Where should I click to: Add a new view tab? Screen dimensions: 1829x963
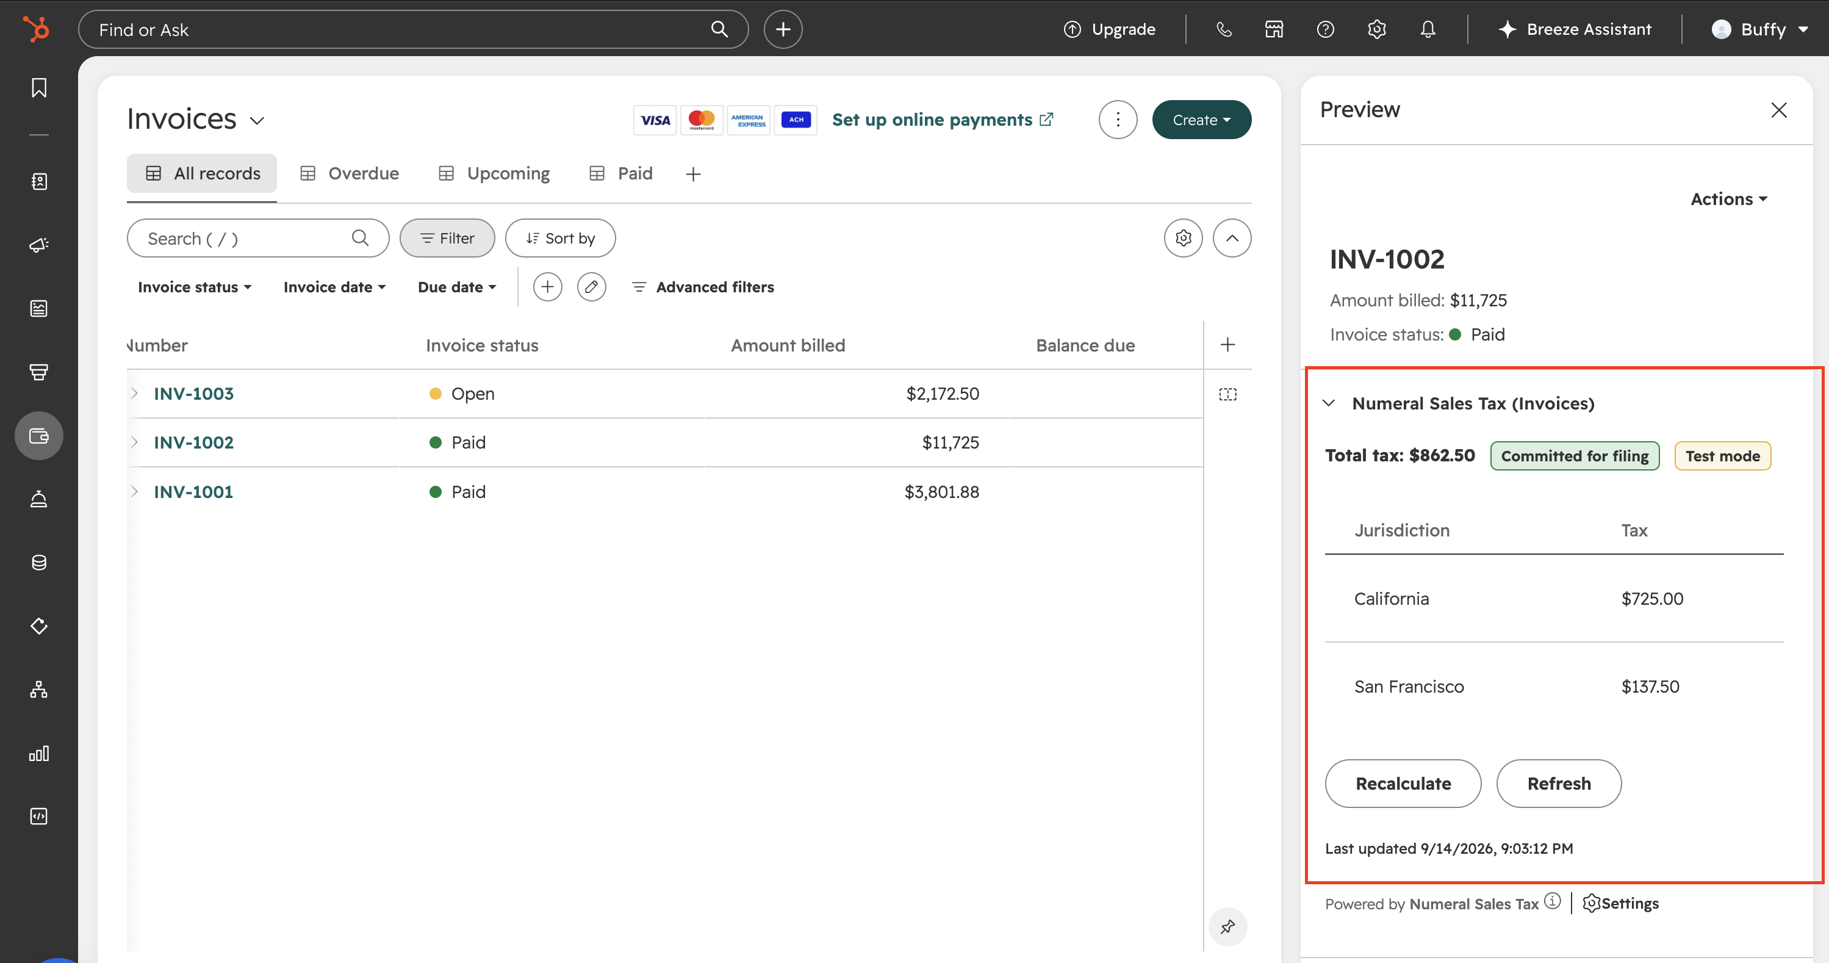tap(693, 174)
